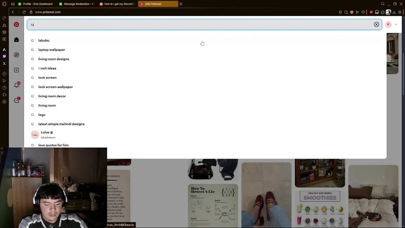
Task: Open Pinterest messages chat icon
Action: [x=16, y=100]
